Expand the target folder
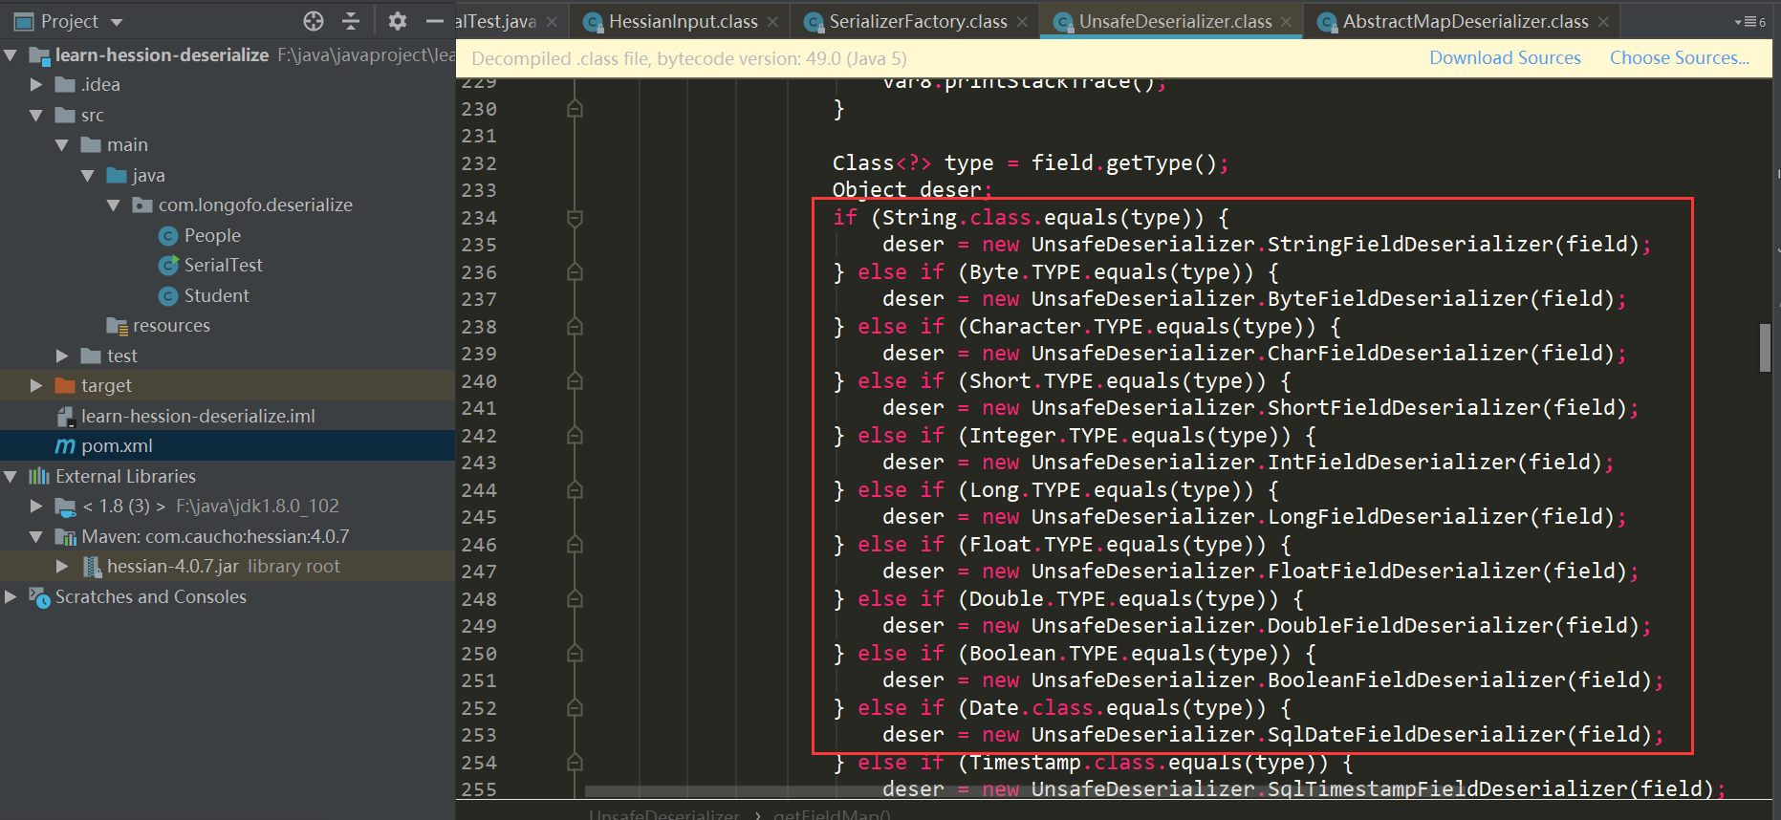Viewport: 1781px width, 820px height. point(36,385)
